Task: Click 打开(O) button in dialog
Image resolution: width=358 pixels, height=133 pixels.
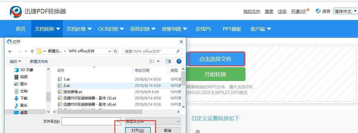Action: tap(138, 130)
